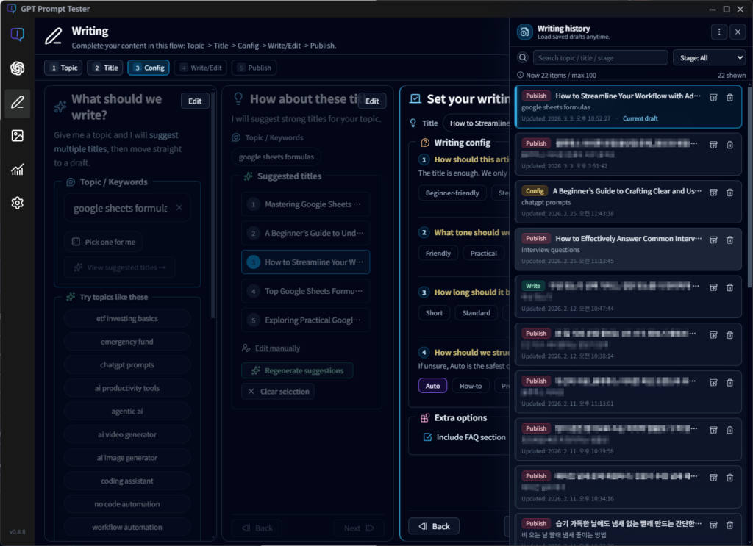Click Clear selection under suggested titles
This screenshot has height=546, width=753.
click(x=277, y=392)
